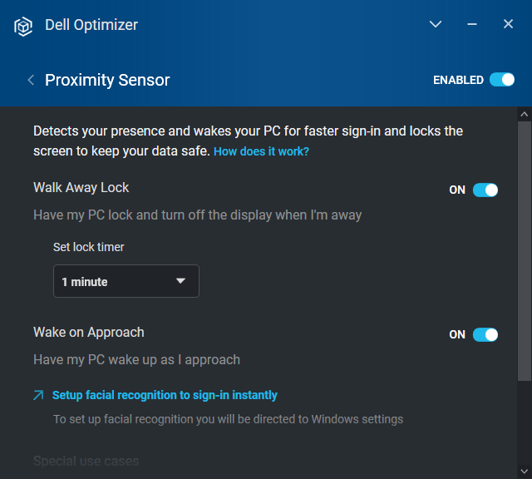This screenshot has height=479, width=532.
Task: Minimize the Dell Optimizer window
Action: (472, 25)
